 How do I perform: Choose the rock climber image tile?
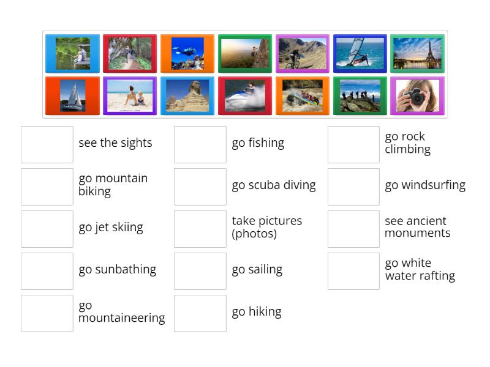point(245,54)
